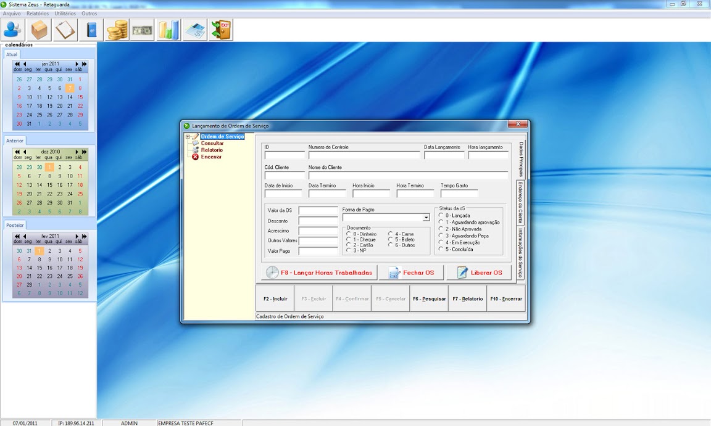
Task: Open the Relatórios menu
Action: coord(38,14)
